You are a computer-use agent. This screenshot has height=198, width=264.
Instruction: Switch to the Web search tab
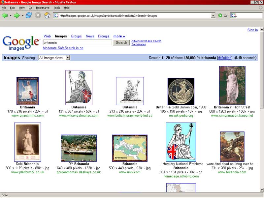click(47, 36)
